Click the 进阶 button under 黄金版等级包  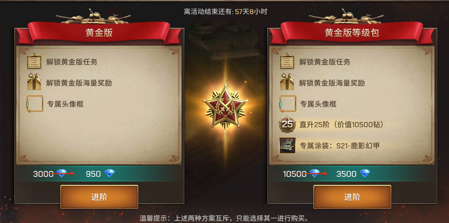pos(352,197)
